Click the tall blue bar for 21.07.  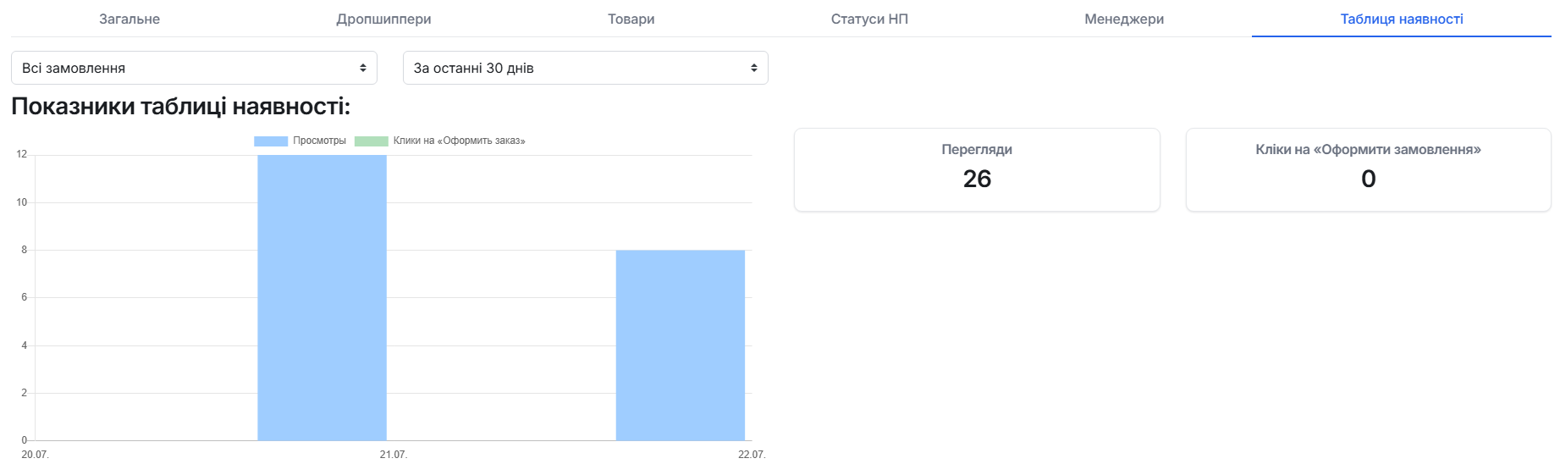click(322, 297)
